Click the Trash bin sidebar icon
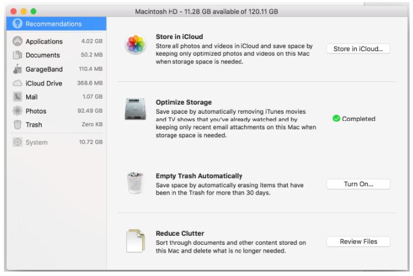The width and height of the screenshot is (413, 276). pos(17,124)
